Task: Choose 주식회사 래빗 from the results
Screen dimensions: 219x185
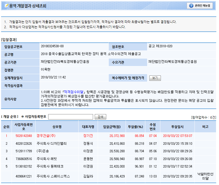Action: pyautogui.click(x=47, y=159)
